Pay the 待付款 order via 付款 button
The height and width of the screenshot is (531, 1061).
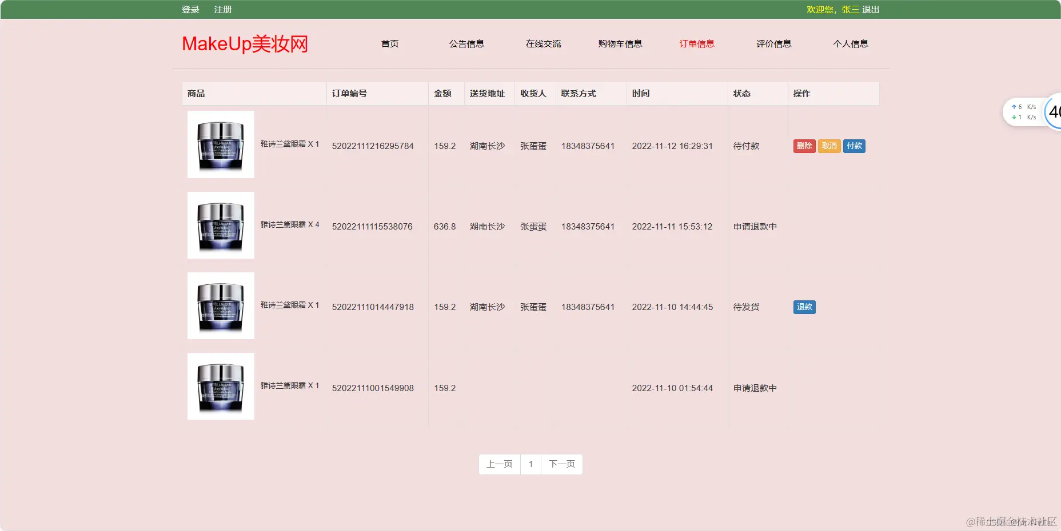[x=854, y=146]
